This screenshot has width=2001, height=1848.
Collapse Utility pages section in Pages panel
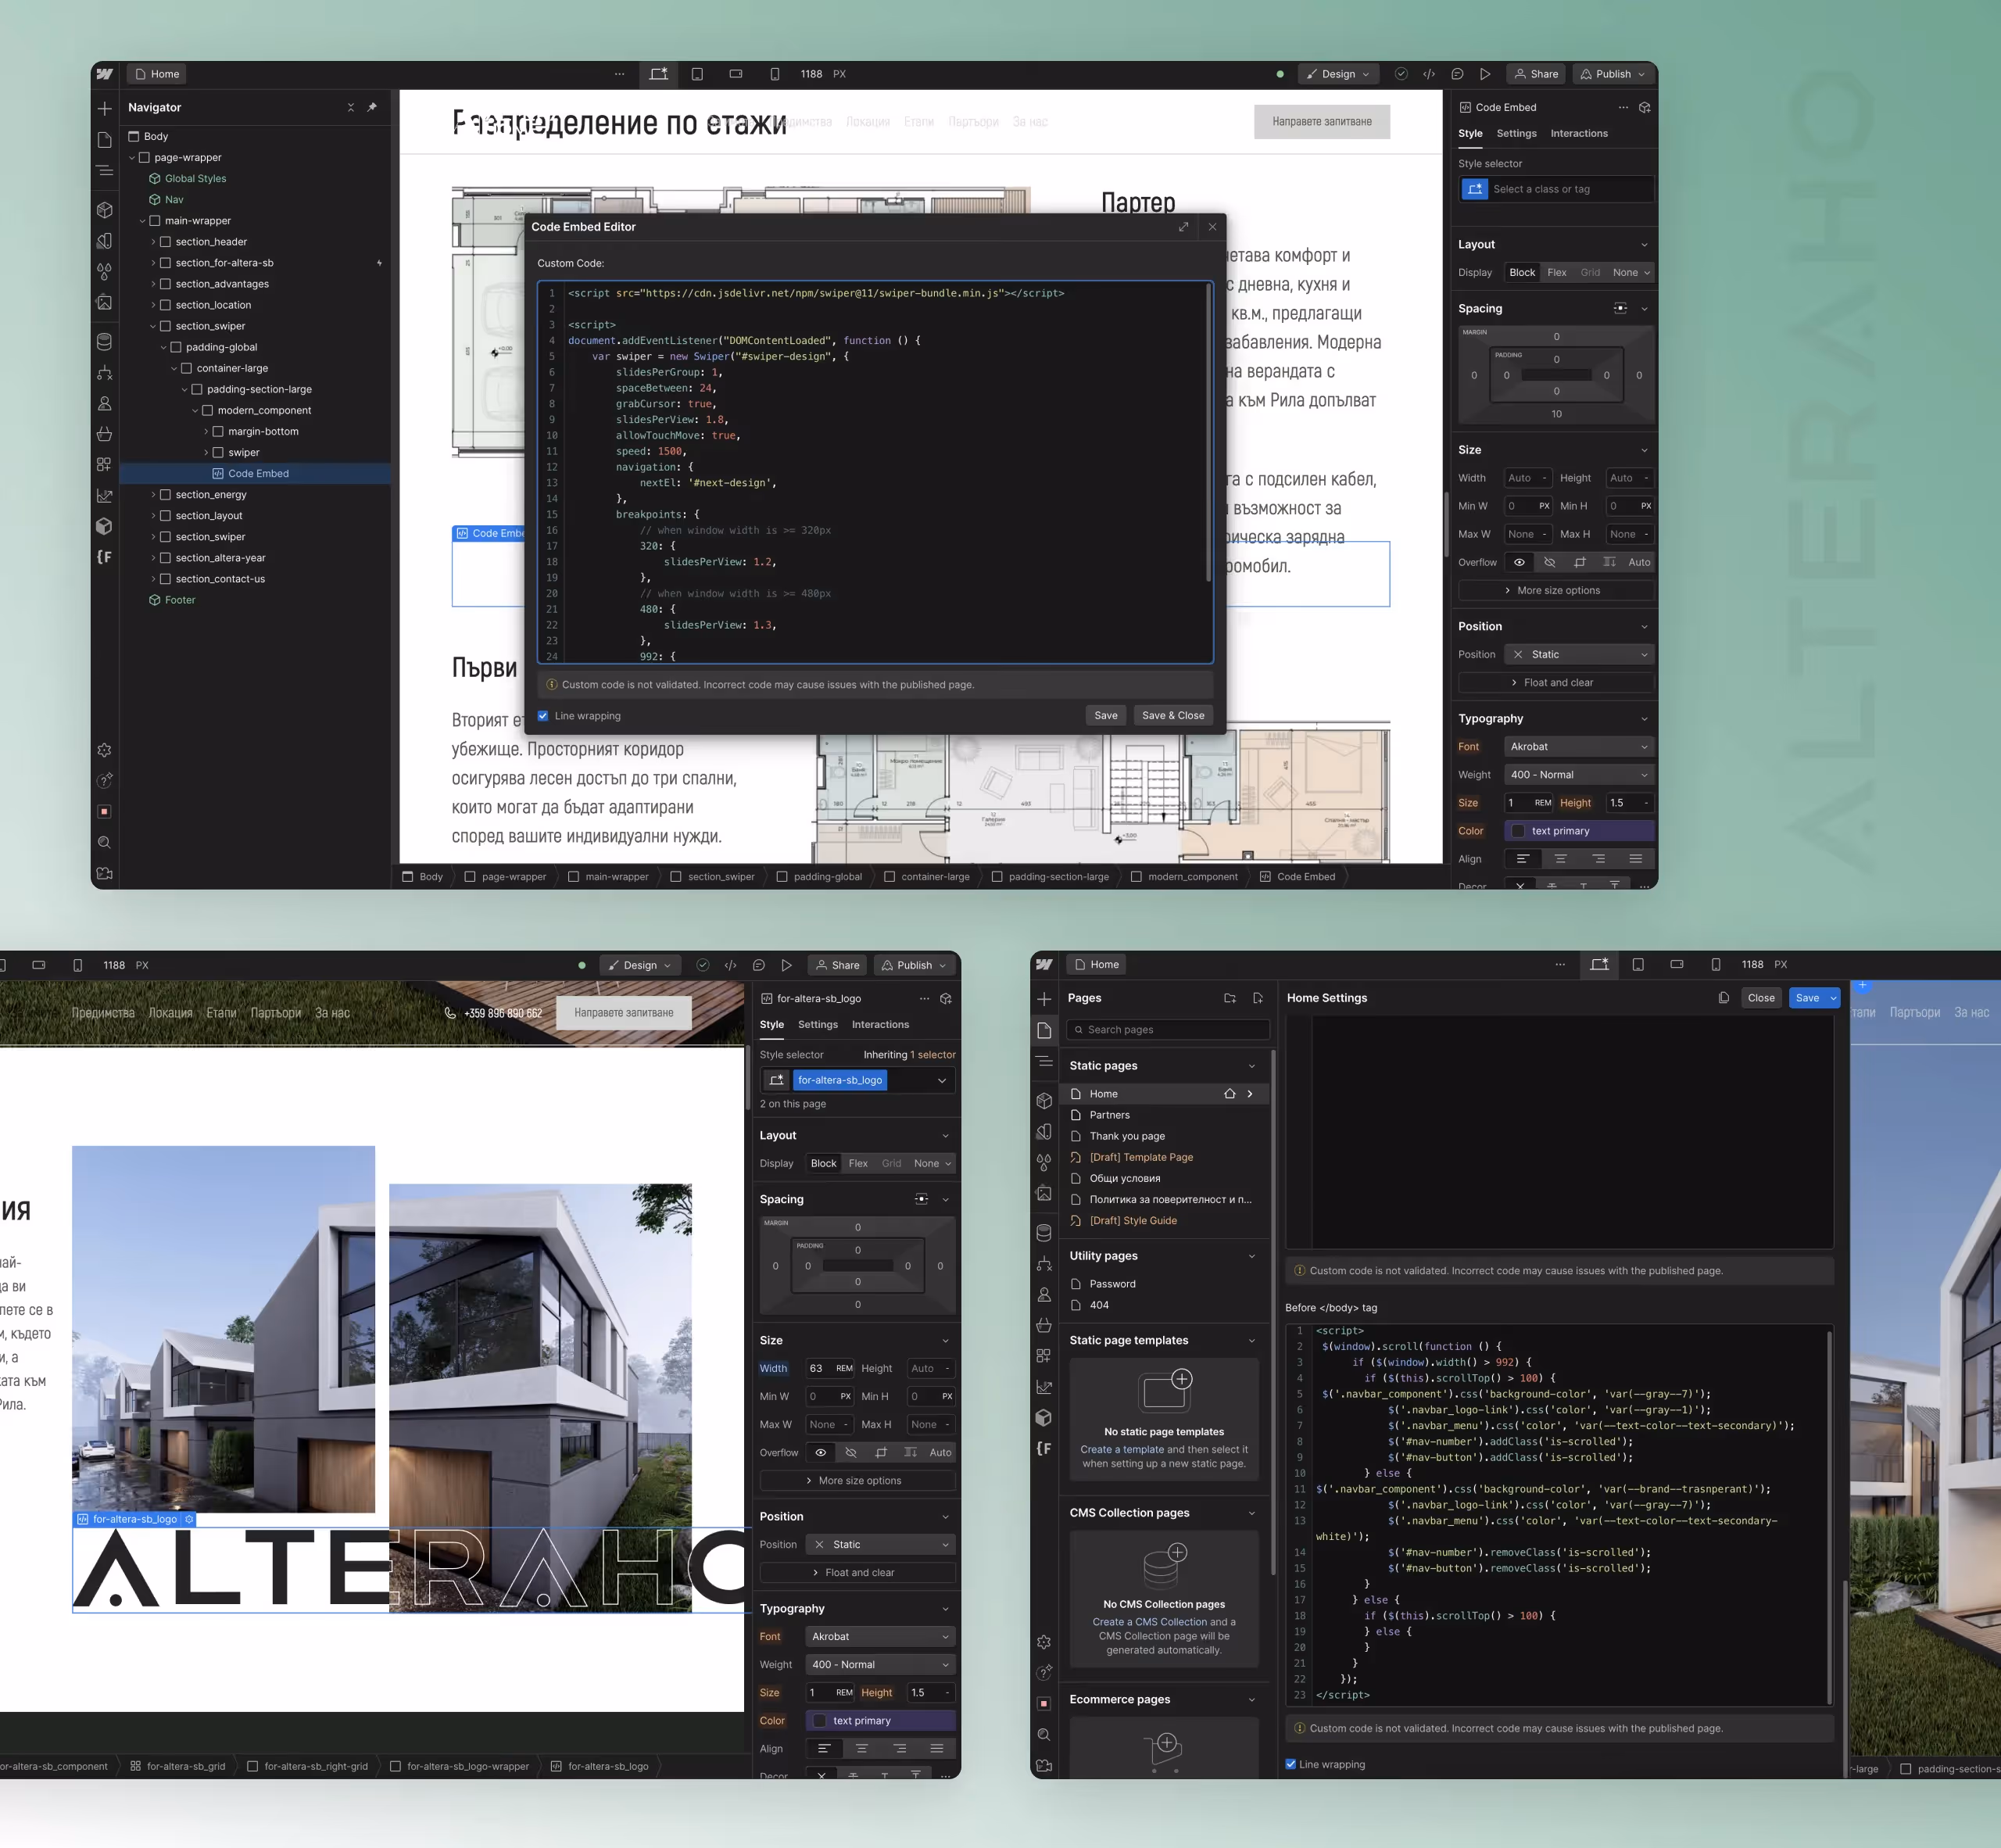coord(1251,1256)
